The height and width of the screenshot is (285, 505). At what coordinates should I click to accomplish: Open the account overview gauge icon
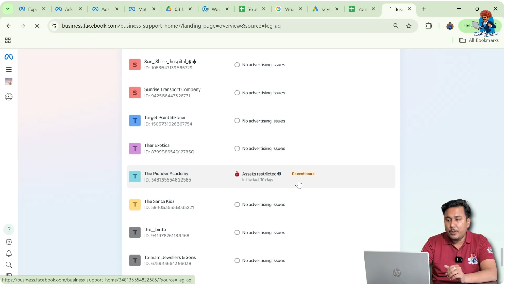coord(9,97)
